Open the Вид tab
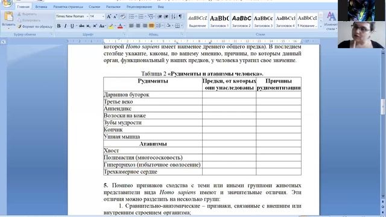 [x=161, y=7]
